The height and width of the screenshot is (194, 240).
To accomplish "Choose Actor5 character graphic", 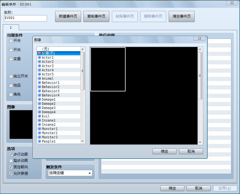I will click(59, 74).
